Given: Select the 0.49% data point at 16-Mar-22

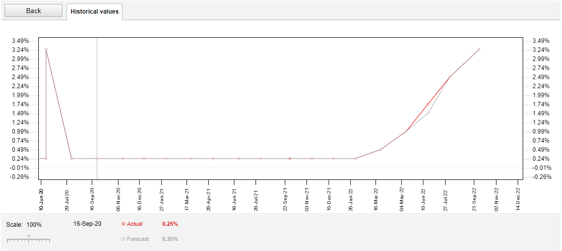Looking at the screenshot, I should [381, 149].
